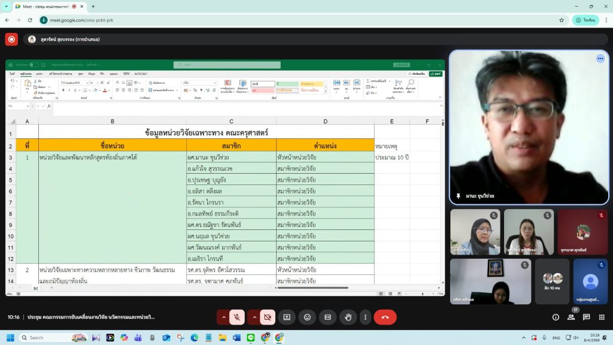Turn on captions in the call bar
Screen dimensions: 613x345
[x=327, y=317]
